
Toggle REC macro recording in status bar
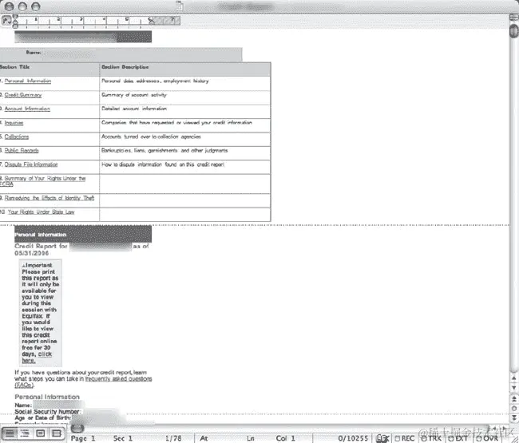[405, 438]
